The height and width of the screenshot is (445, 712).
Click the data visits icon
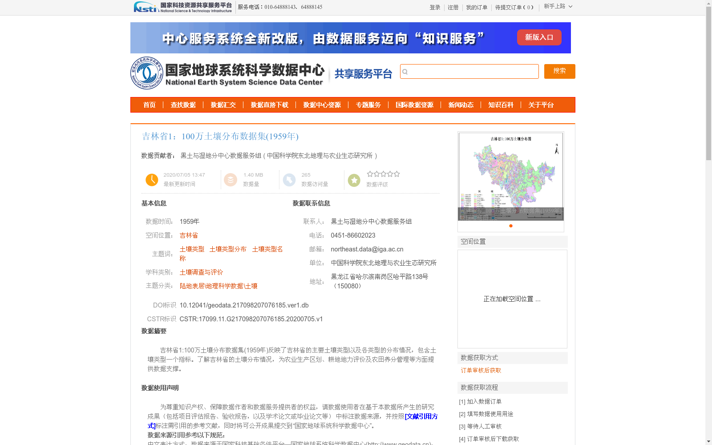coord(289,180)
